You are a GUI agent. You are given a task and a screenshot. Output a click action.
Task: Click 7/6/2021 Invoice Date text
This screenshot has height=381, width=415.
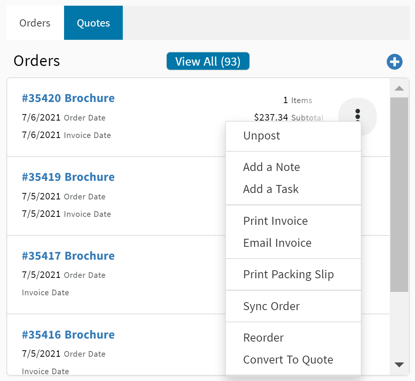(66, 135)
